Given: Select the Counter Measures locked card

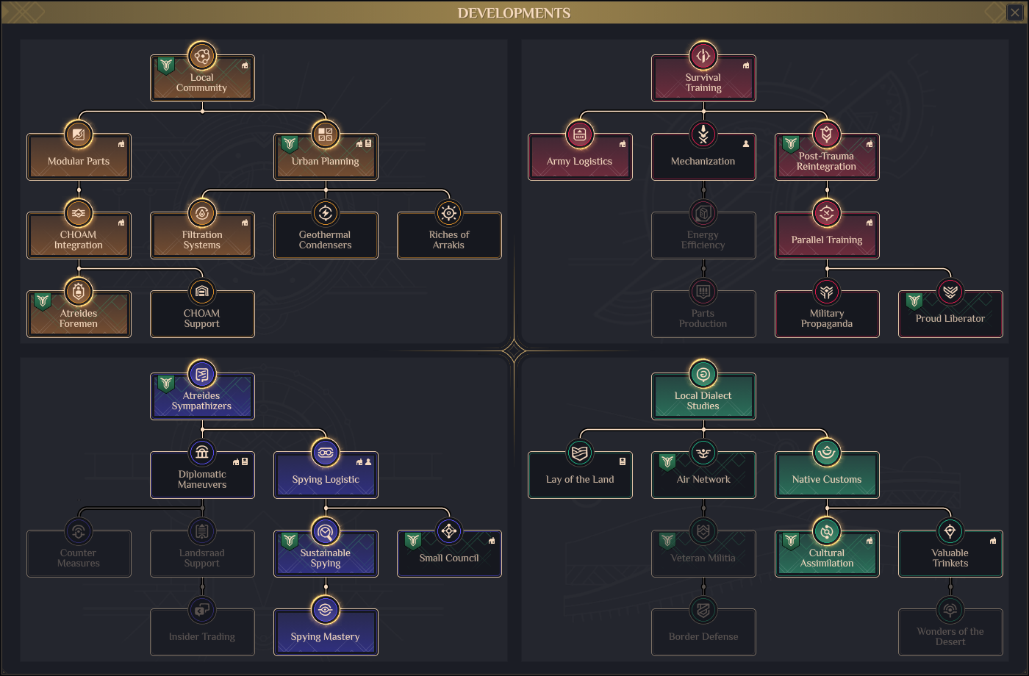Looking at the screenshot, I should tap(79, 553).
